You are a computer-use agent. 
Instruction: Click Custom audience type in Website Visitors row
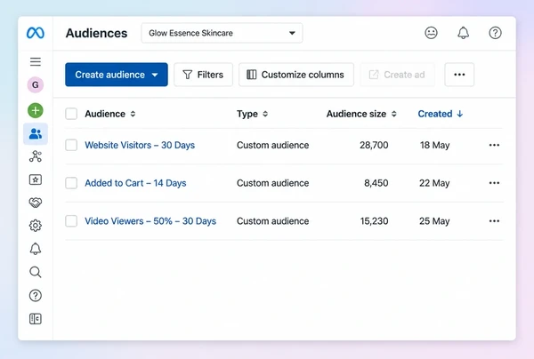pos(273,145)
